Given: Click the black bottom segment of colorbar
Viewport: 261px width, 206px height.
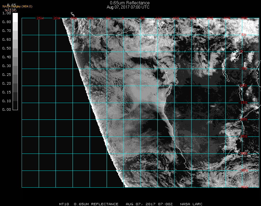Looking at the screenshot, I should point(15,105).
